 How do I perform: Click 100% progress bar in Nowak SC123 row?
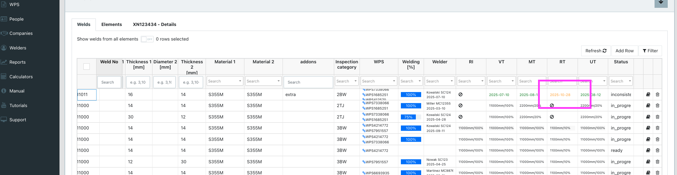coord(411,162)
